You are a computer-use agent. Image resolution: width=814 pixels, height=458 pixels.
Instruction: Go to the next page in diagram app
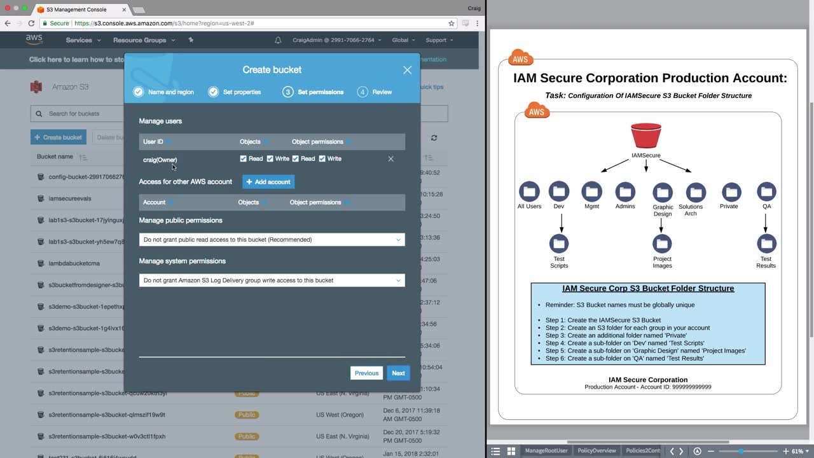(681, 451)
